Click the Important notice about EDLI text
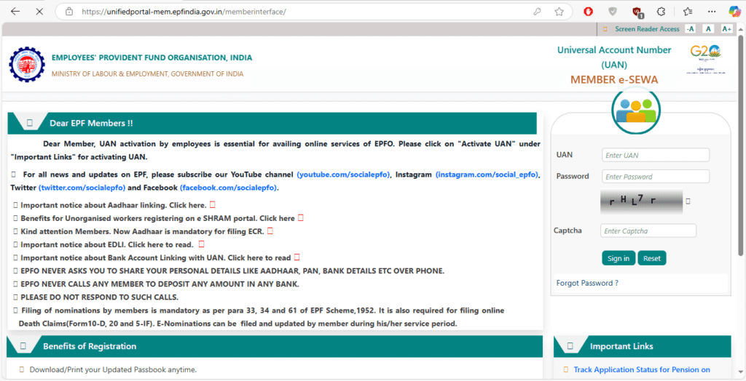Screen dimensions: 746x381 (x=107, y=244)
